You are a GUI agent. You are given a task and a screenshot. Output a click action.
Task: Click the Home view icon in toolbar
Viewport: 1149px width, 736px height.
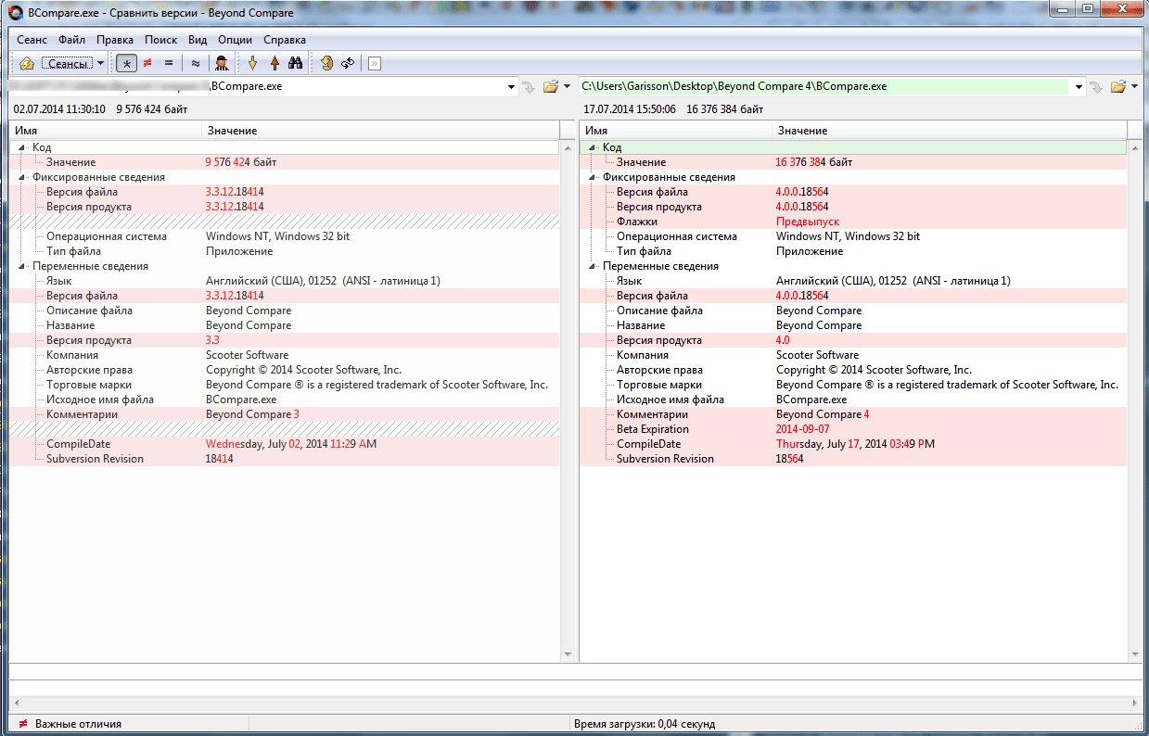pyautogui.click(x=26, y=64)
